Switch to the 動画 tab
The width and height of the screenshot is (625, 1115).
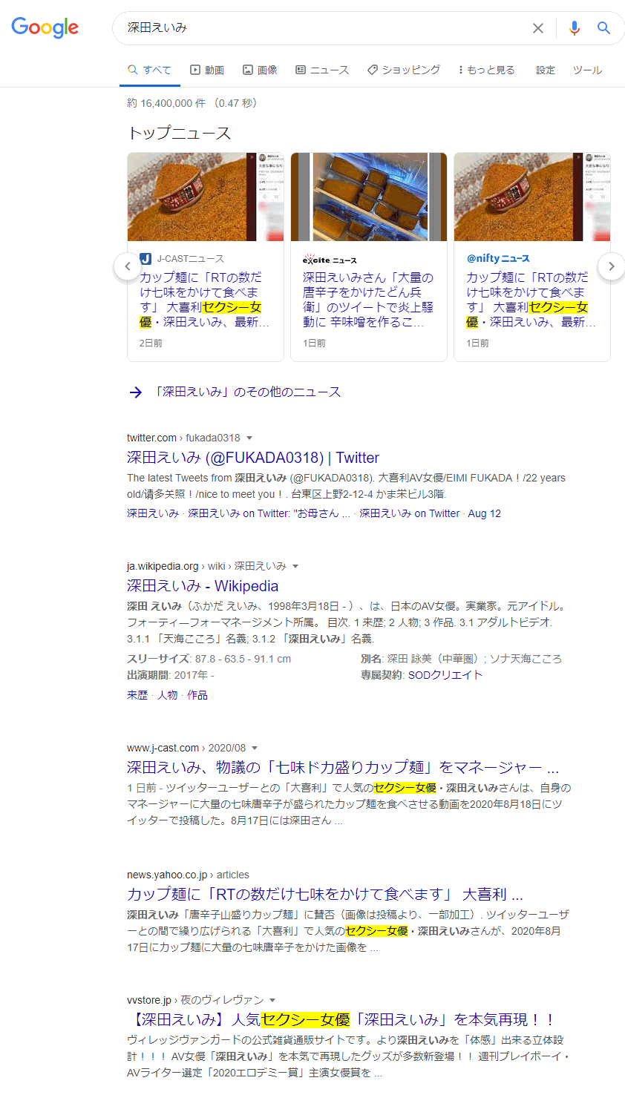point(207,70)
